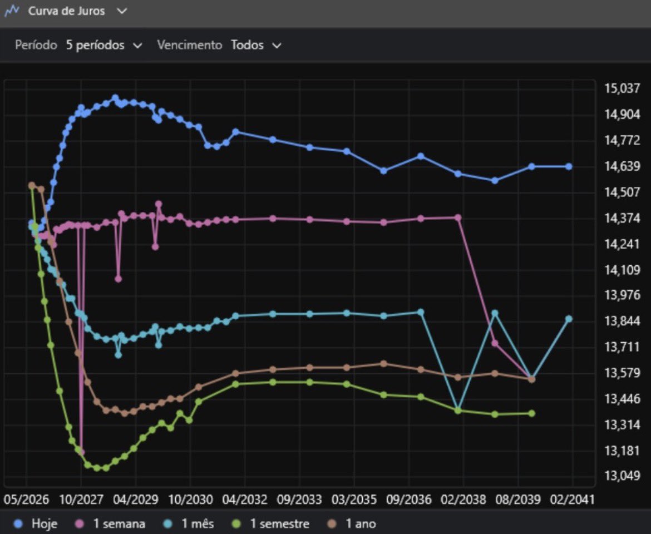The height and width of the screenshot is (534, 651).
Task: Click the 14,639 y-axis value
Action: pyautogui.click(x=623, y=166)
